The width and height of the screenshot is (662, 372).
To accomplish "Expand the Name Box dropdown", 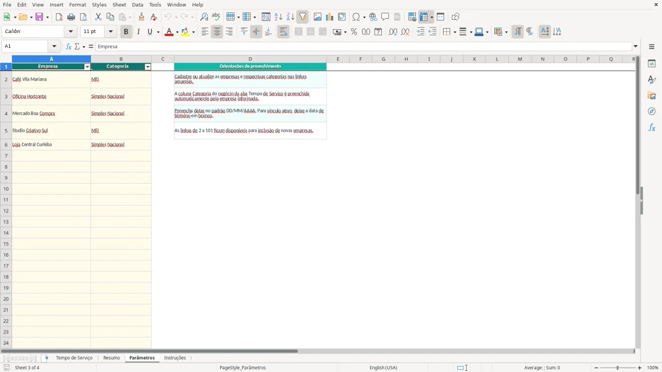I will point(54,46).
